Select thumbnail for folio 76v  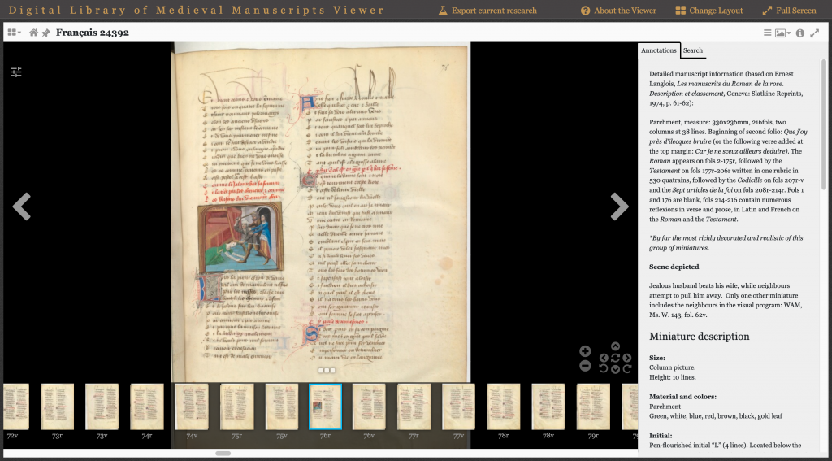point(369,407)
